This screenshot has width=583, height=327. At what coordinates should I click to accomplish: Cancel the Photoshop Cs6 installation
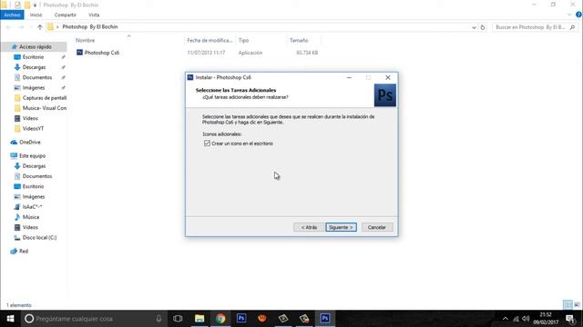(x=376, y=227)
